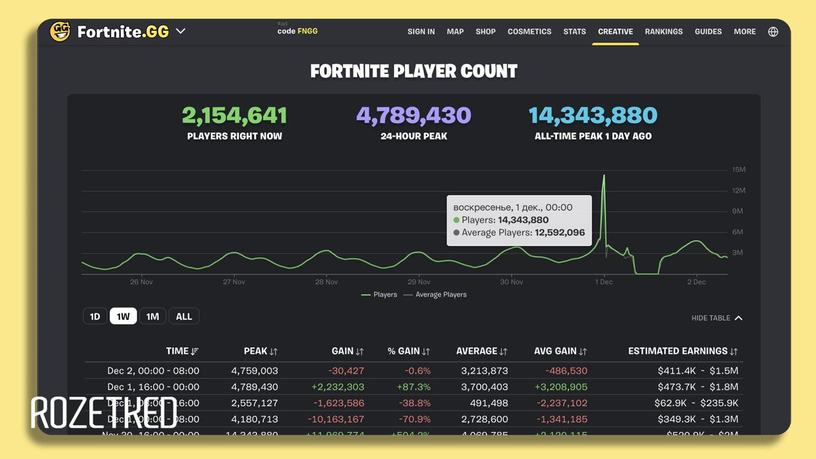Click the -10,163,167 gain cell
The image size is (816, 459).
[x=336, y=419]
